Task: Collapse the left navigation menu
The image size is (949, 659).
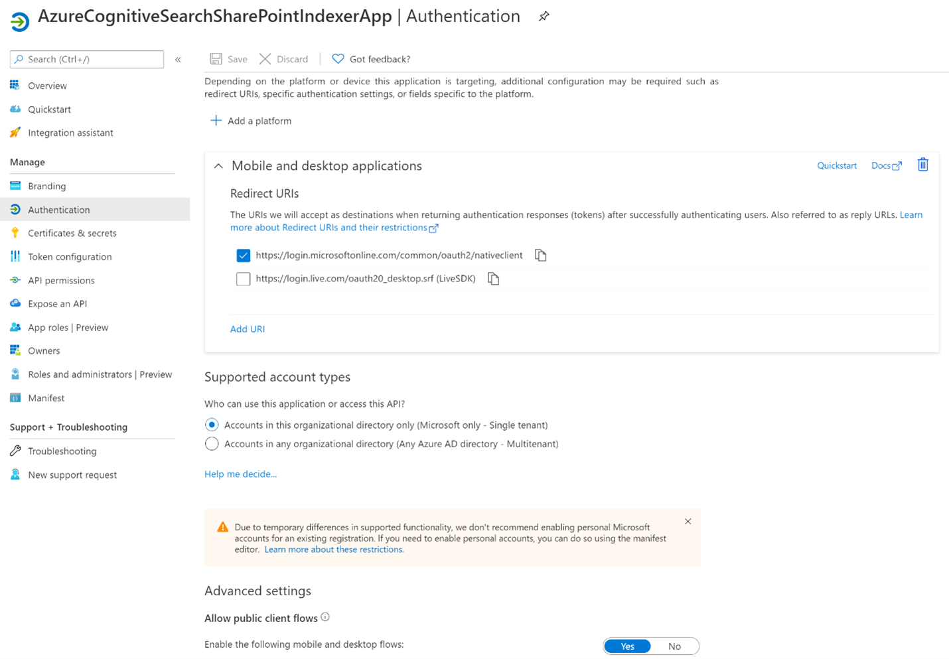Action: (178, 60)
